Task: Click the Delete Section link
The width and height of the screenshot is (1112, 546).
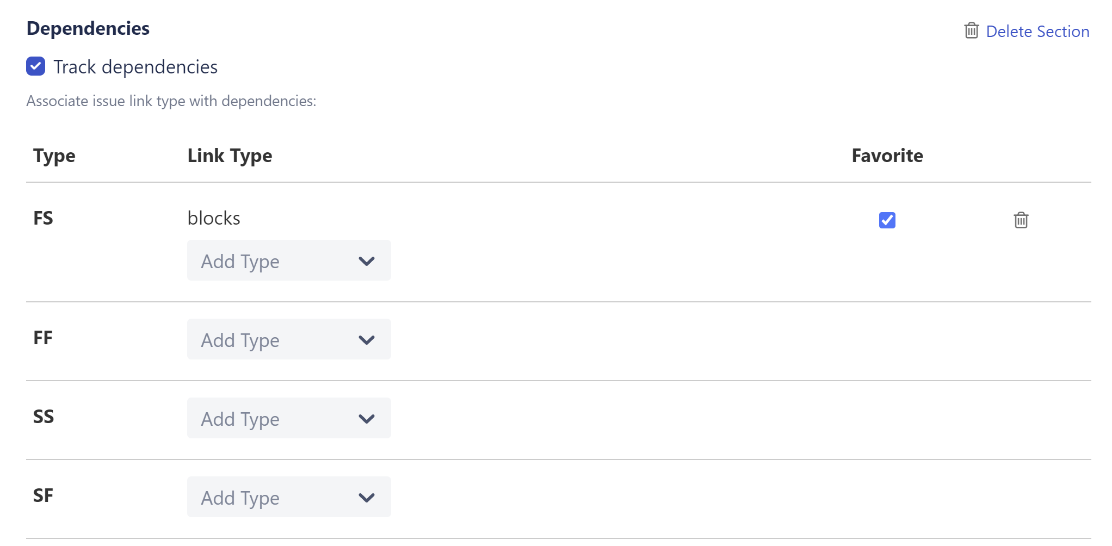Action: (x=1038, y=31)
